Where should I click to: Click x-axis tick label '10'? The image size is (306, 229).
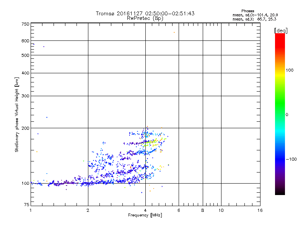(x=221, y=210)
